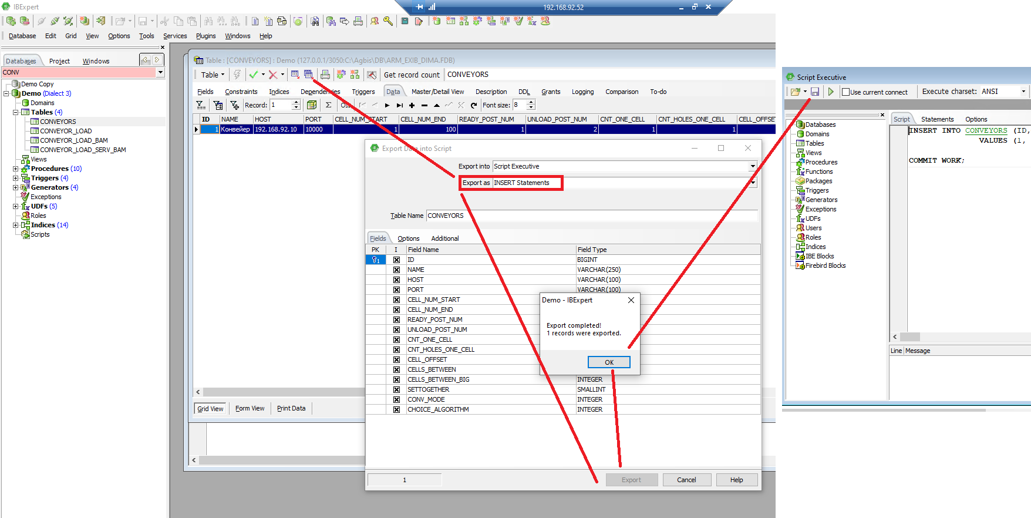Open the Services menu
1031x518 pixels.
[x=175, y=36]
